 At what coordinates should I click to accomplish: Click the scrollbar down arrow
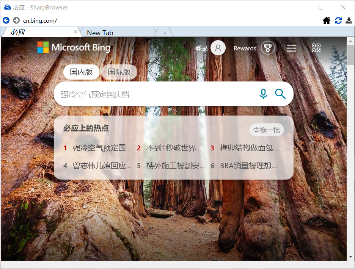point(350,257)
